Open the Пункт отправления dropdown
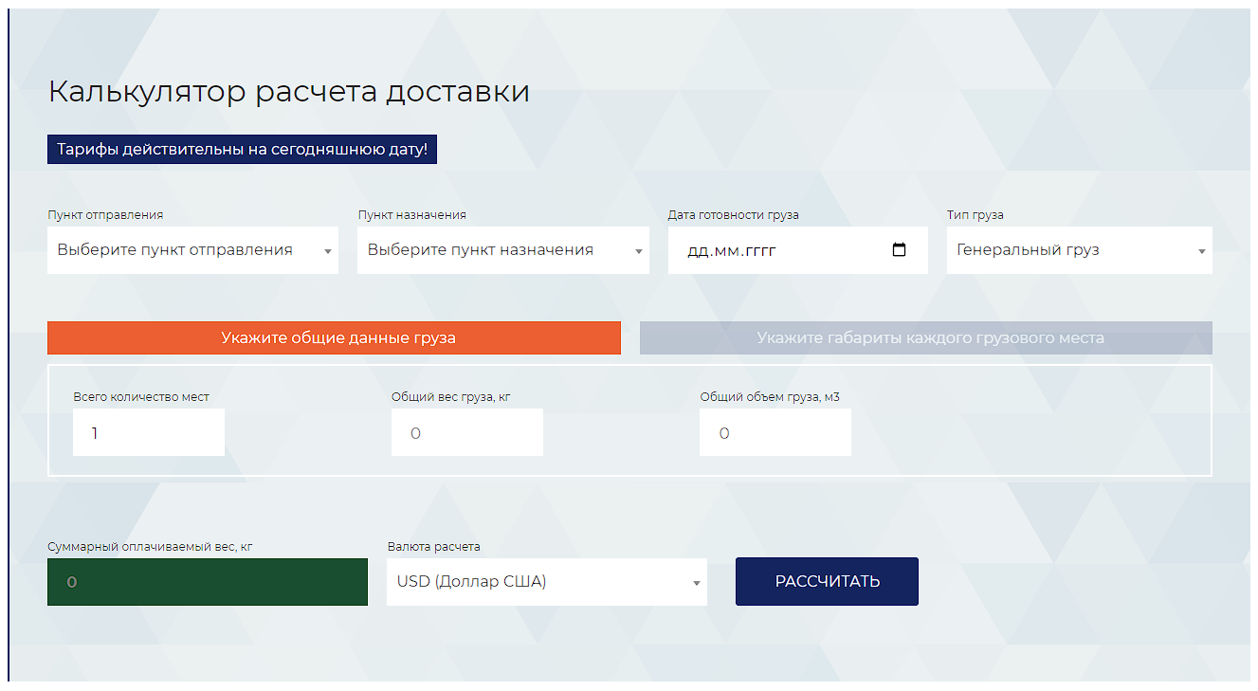 point(192,250)
